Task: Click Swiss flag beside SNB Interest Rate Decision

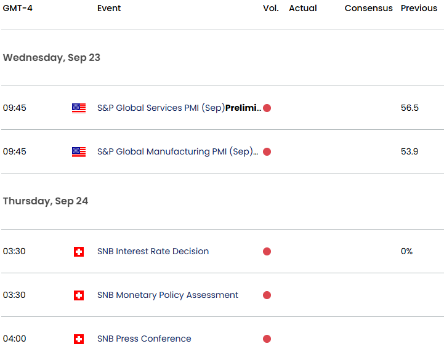Action: (79, 252)
